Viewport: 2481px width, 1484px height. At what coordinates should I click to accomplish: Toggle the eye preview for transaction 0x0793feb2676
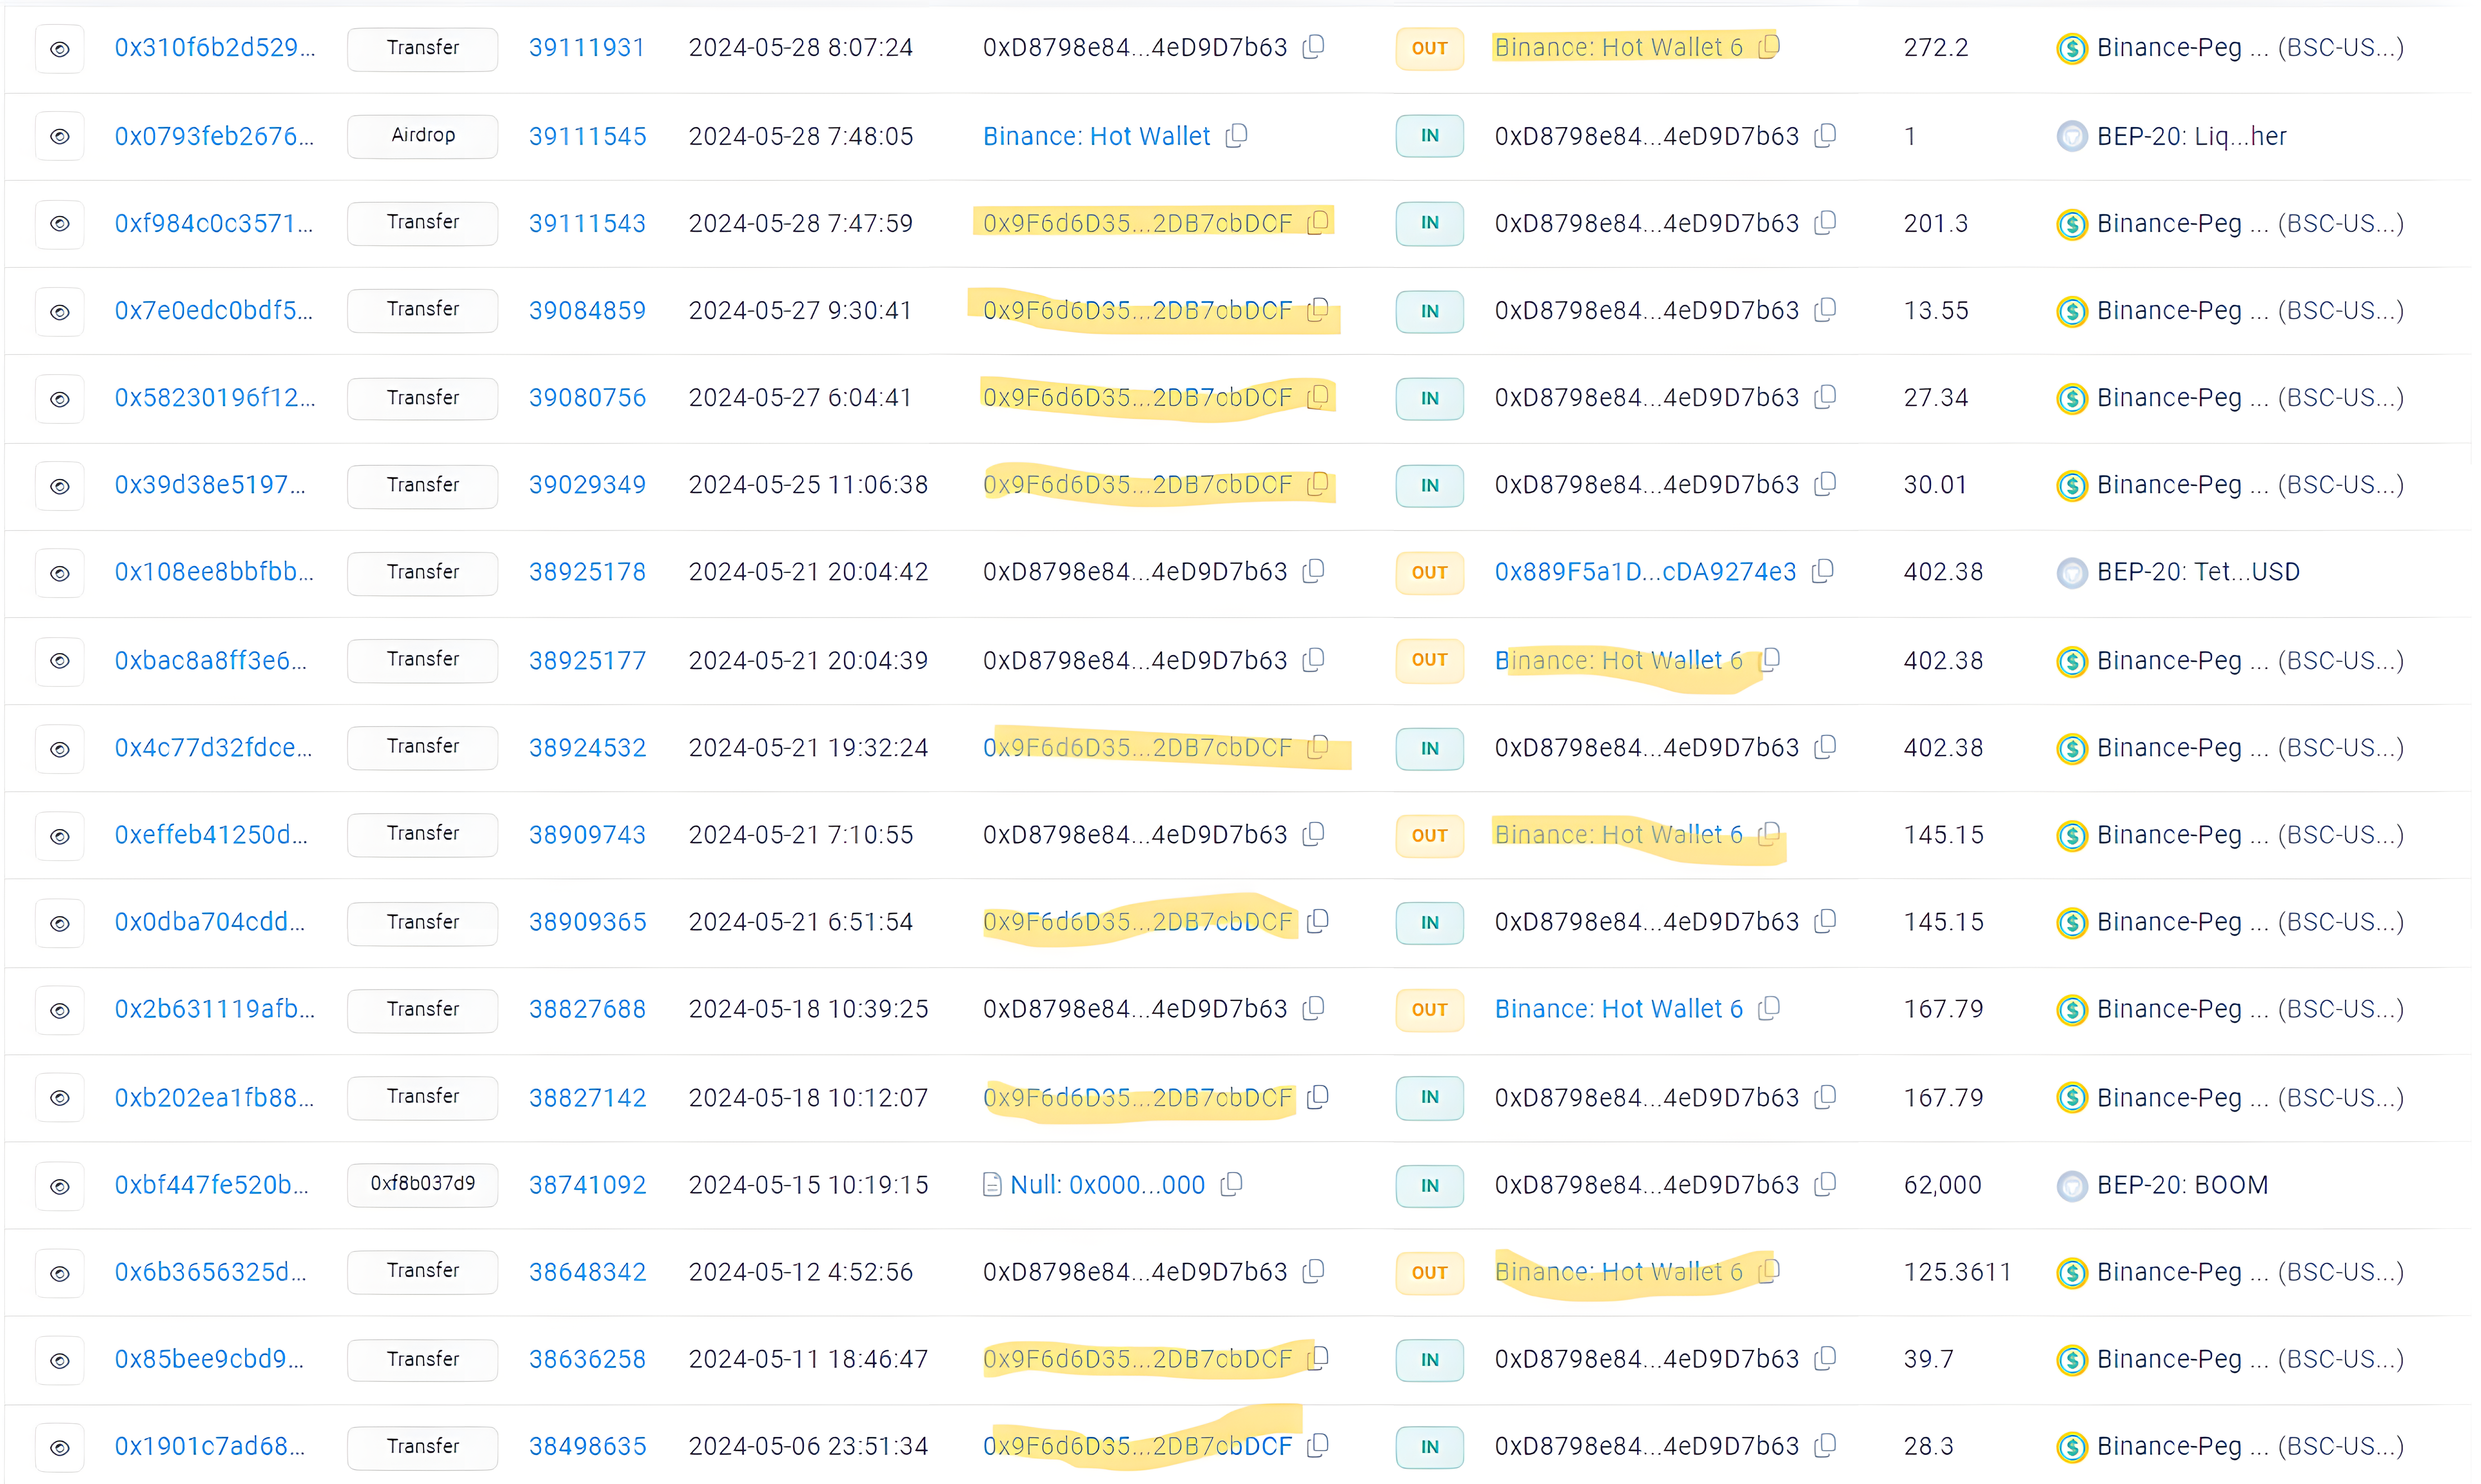tap(60, 136)
